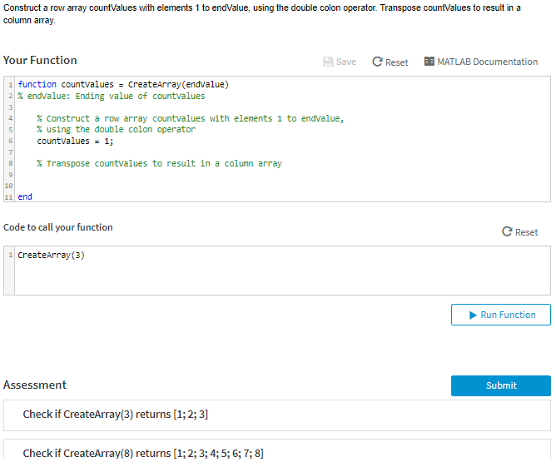Select assessment 'Check if CreateArray(8) returns' row
Viewport: 556px width, 467px height.
[x=277, y=450]
